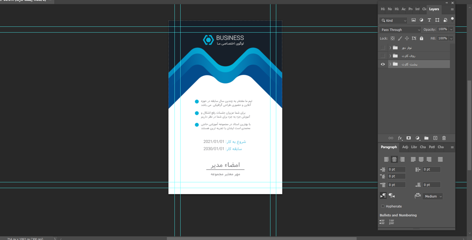Insert a bulleted list
Viewport: 472px width, 240px height.
(x=382, y=222)
